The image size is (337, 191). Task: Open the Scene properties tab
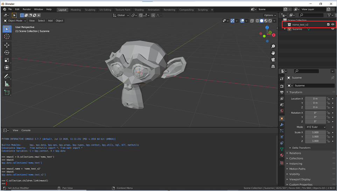coord(282,105)
